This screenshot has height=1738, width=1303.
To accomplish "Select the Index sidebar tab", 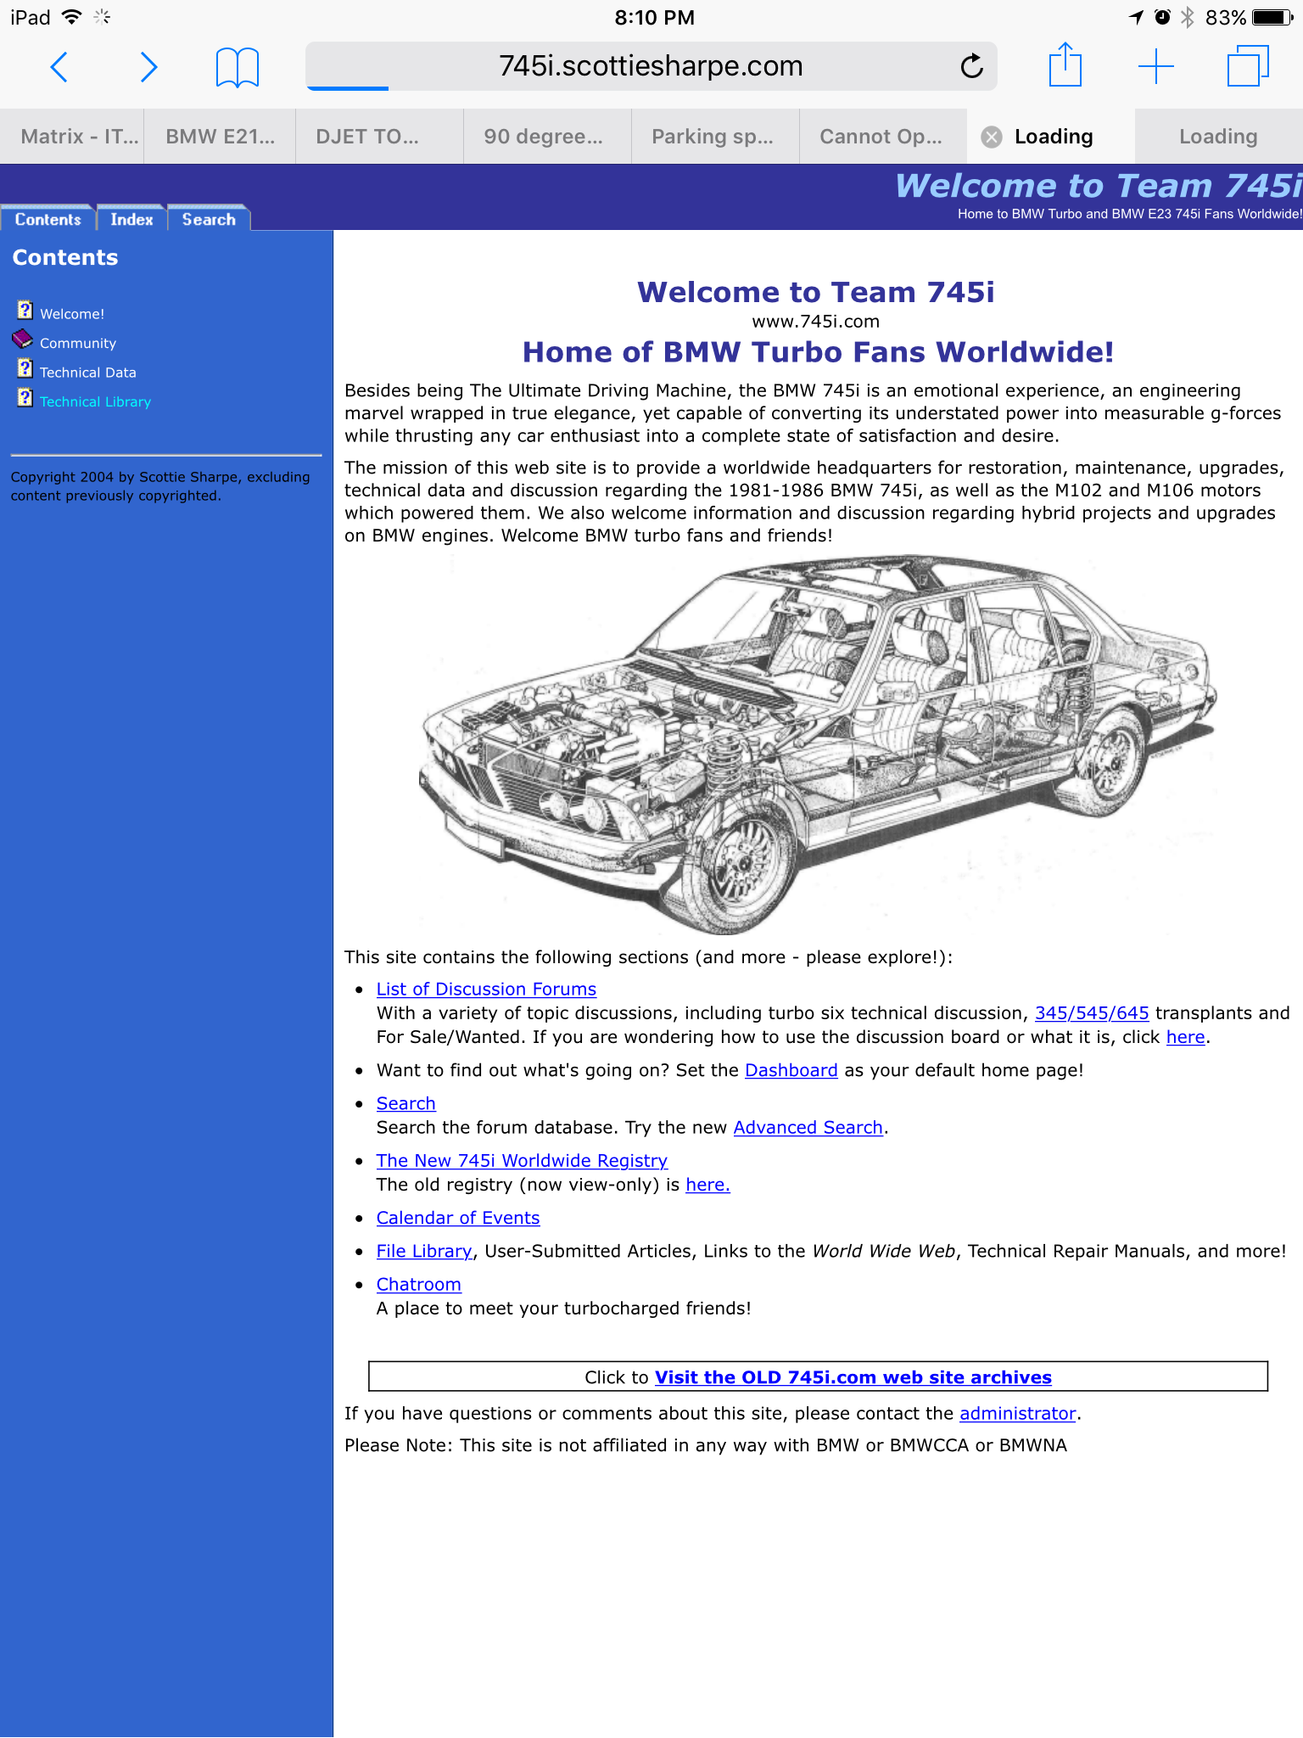I will 131,219.
